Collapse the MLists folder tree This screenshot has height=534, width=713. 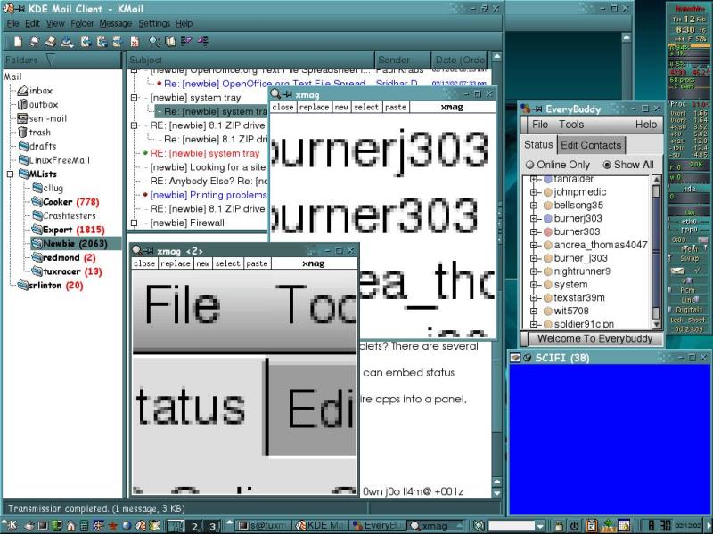click(x=10, y=174)
